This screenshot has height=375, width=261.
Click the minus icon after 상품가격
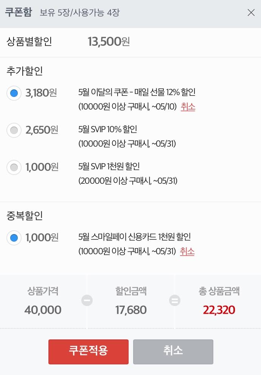click(87, 301)
